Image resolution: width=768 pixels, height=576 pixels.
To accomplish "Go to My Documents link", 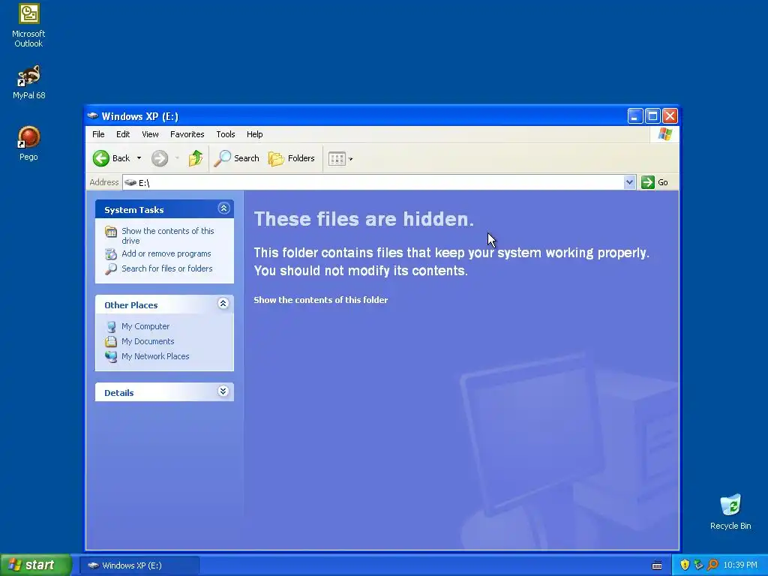I will point(148,341).
